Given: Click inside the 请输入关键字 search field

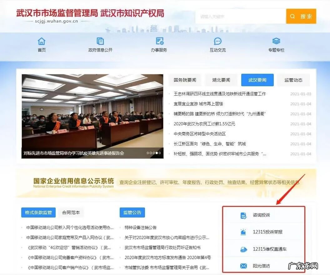Looking at the screenshot, I should pos(241,16).
